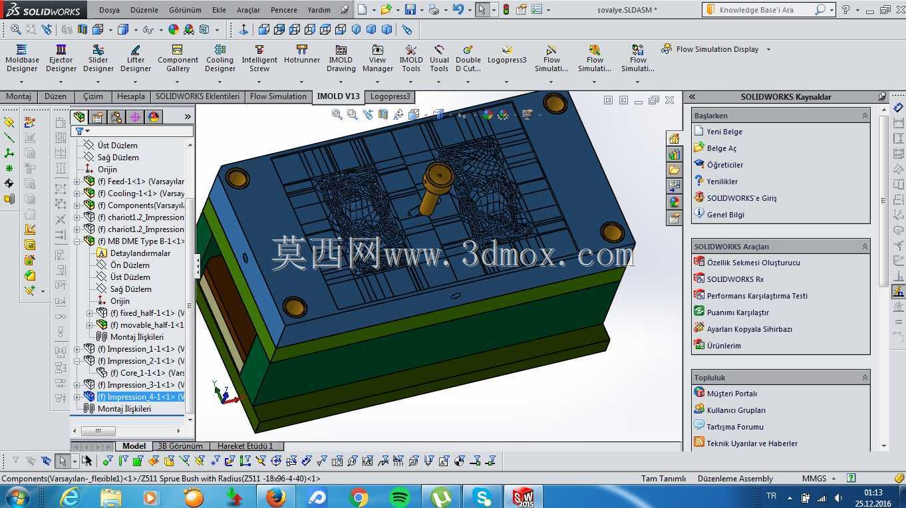Collapse the Impression_2-1<1> node
The width and height of the screenshot is (906, 508).
pyautogui.click(x=76, y=361)
